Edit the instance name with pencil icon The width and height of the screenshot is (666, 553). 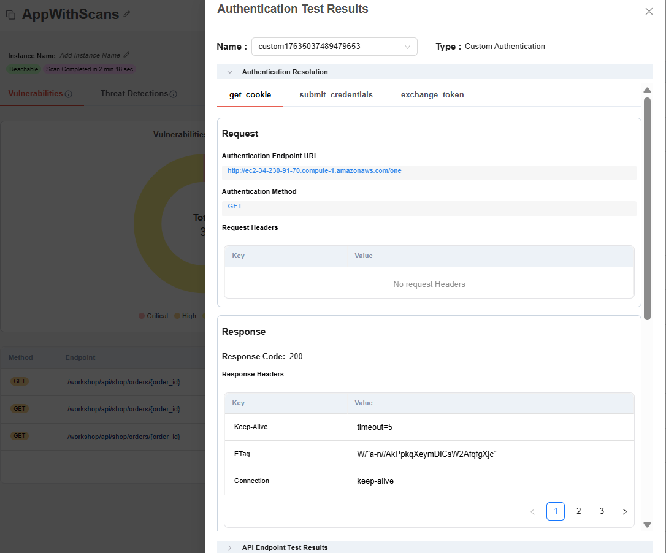126,55
